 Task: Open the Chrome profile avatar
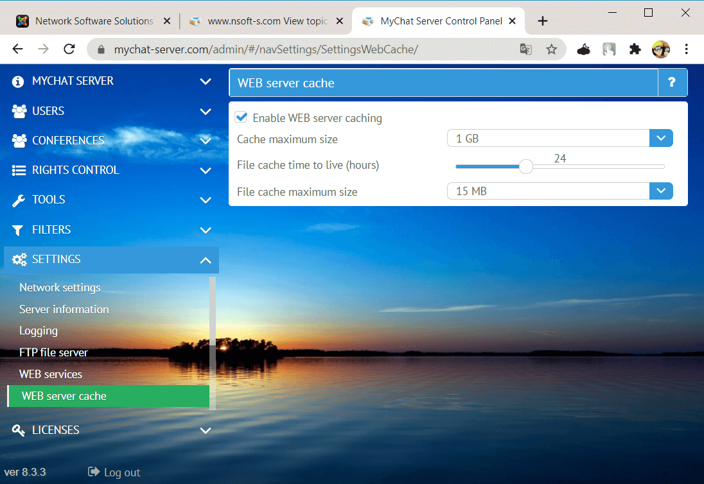661,49
